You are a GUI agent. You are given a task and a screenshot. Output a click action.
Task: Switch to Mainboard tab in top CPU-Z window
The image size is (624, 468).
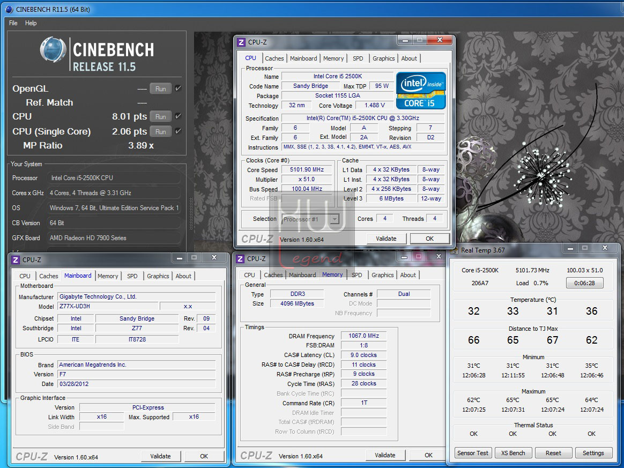303,58
